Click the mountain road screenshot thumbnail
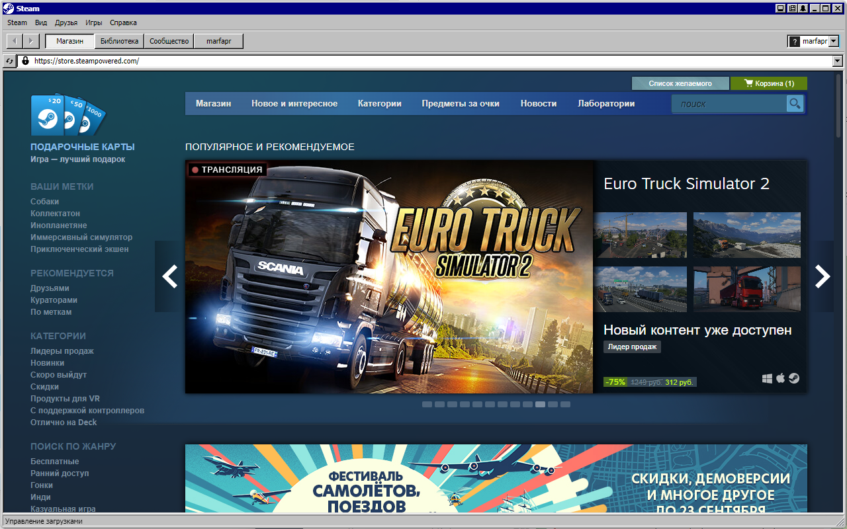 pyautogui.click(x=747, y=235)
